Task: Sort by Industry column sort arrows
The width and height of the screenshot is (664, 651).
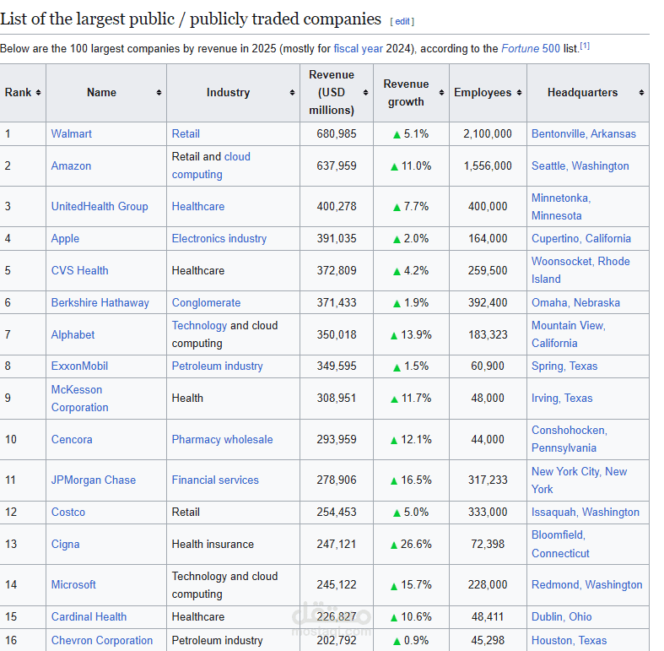Action: point(292,92)
